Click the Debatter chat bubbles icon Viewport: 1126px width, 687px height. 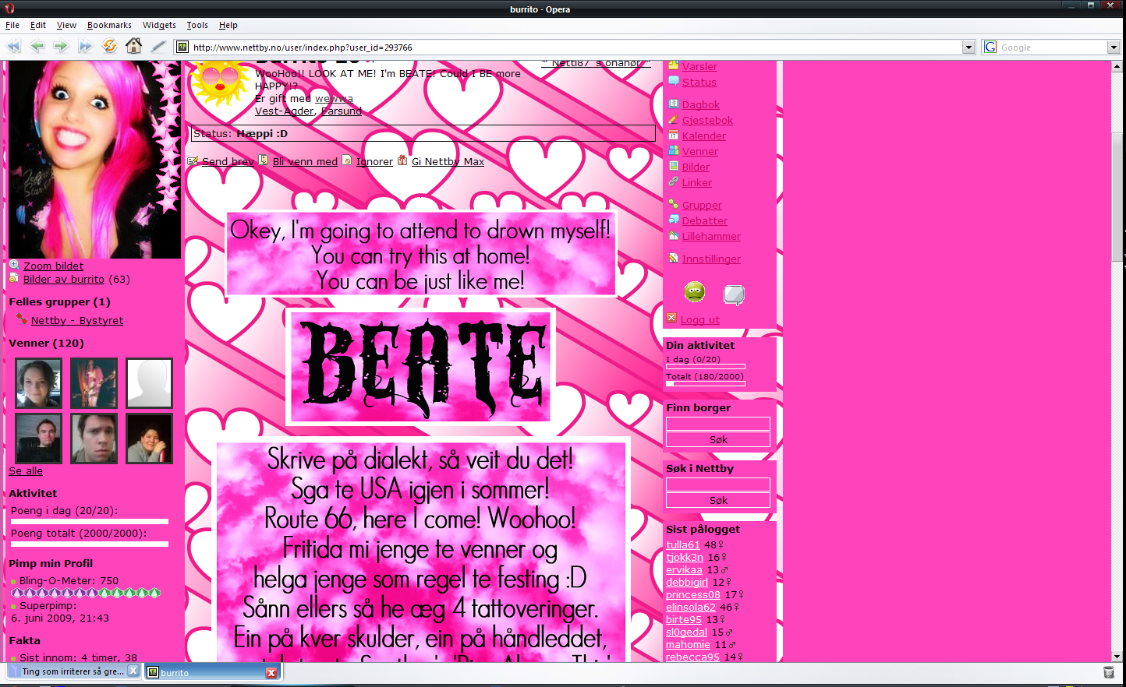point(674,220)
